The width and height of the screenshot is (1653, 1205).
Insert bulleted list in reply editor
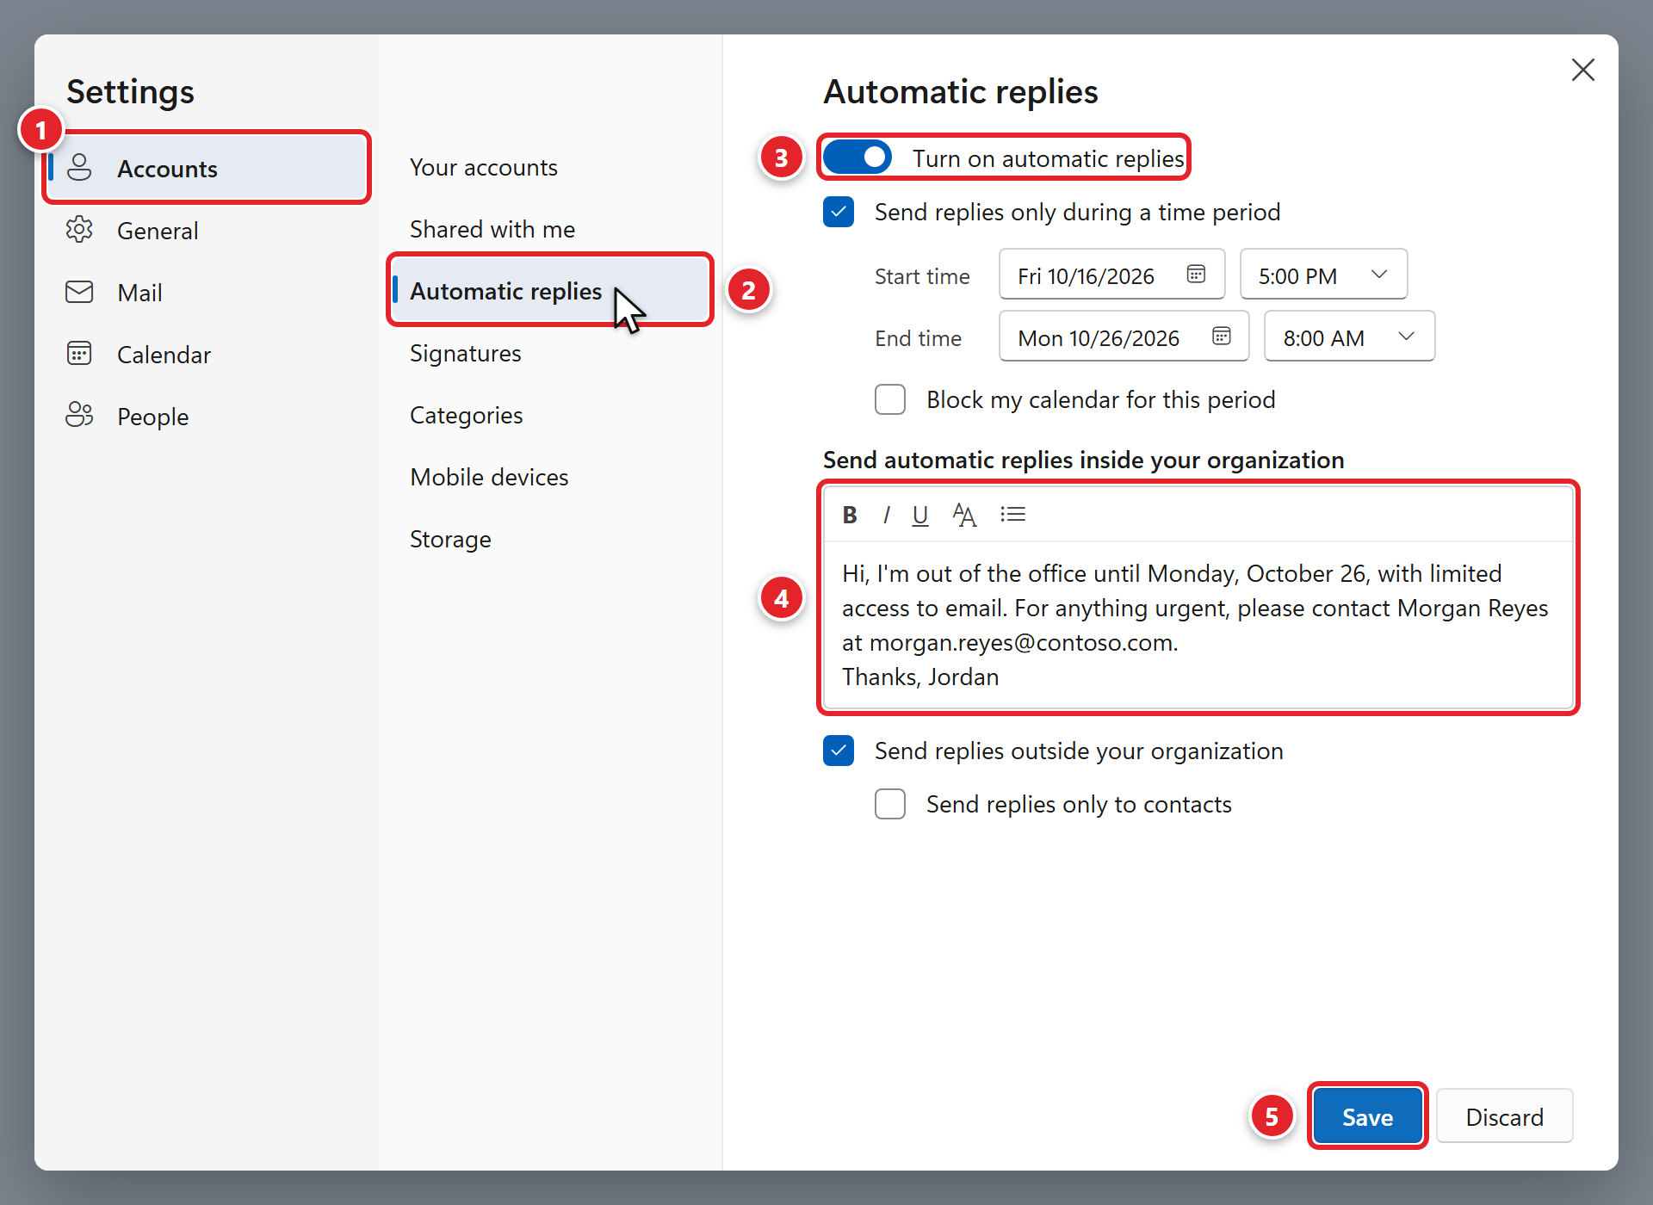[x=1012, y=515]
